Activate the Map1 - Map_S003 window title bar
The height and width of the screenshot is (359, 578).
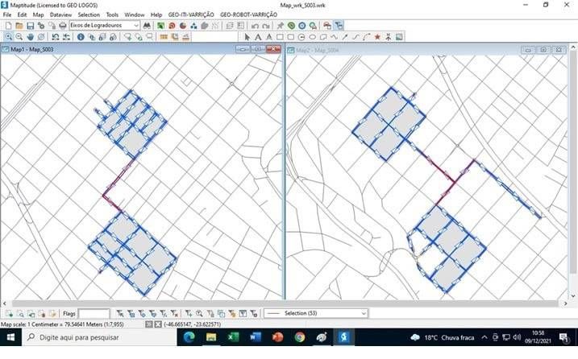tap(121, 50)
